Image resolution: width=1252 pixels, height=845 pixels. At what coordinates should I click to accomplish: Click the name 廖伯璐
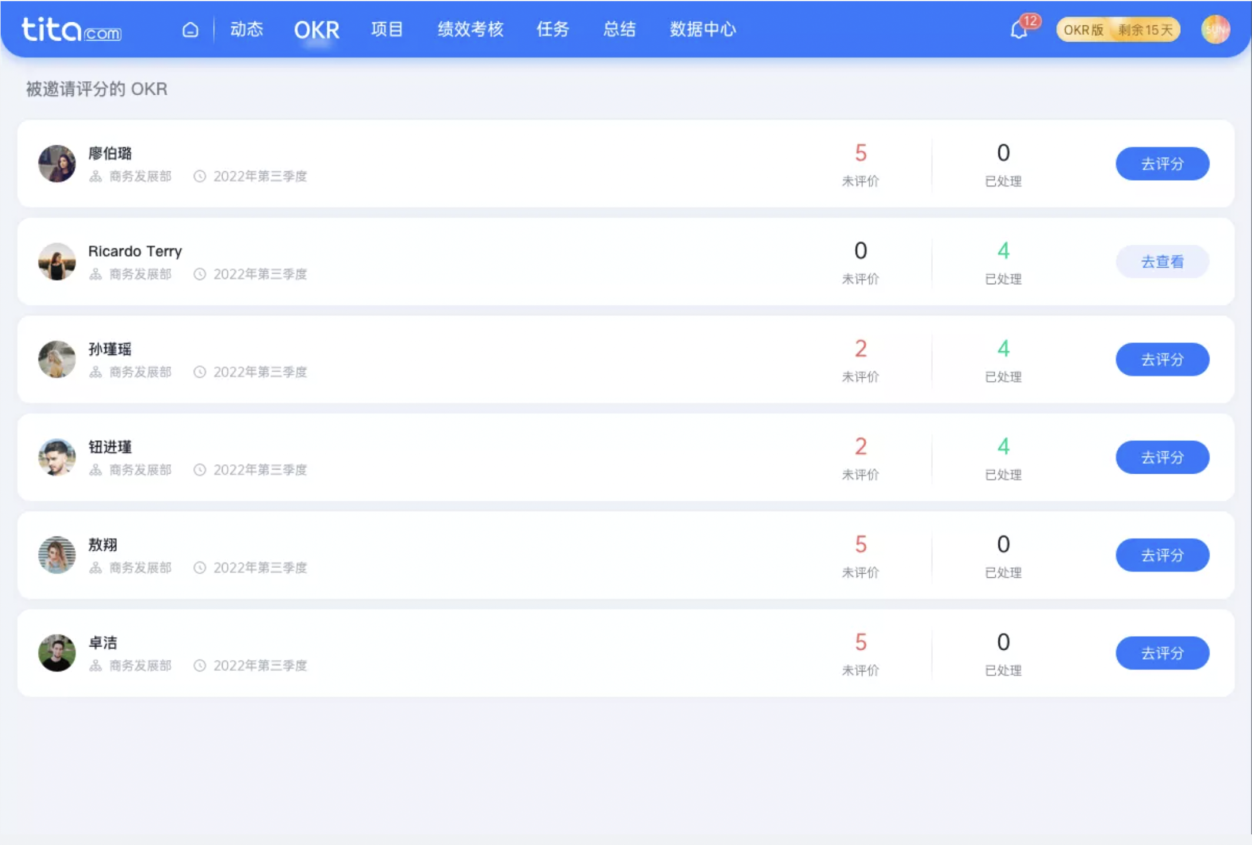click(110, 154)
